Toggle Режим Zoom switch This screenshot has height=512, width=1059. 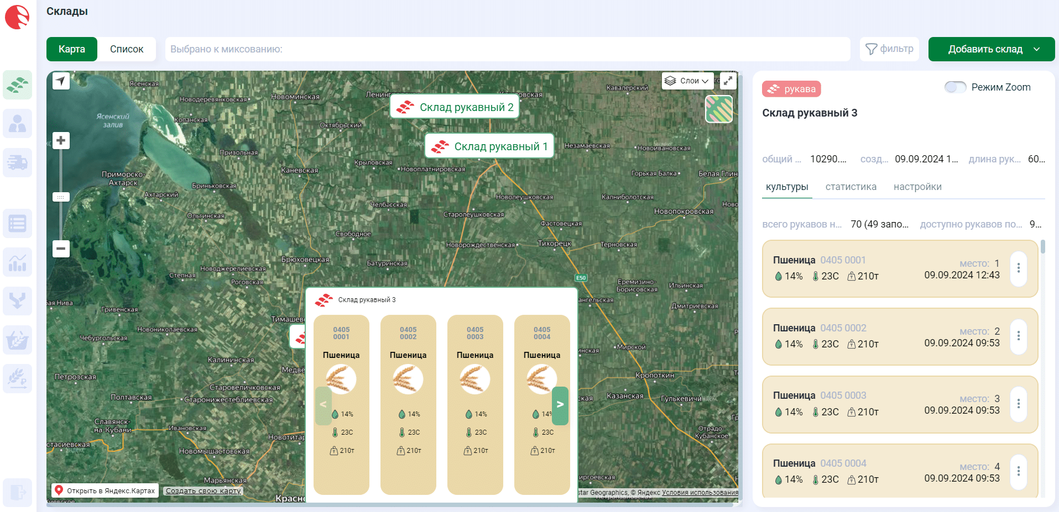tap(955, 87)
